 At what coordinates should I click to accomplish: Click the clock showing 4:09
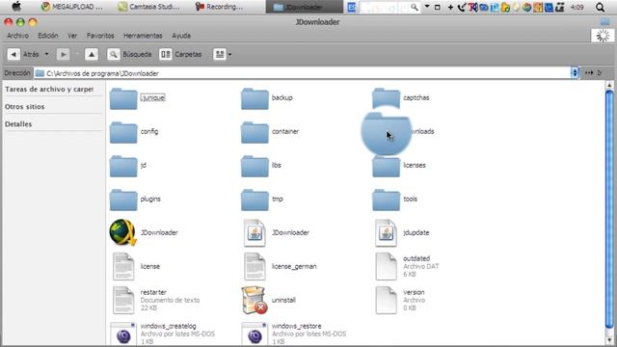[577, 7]
